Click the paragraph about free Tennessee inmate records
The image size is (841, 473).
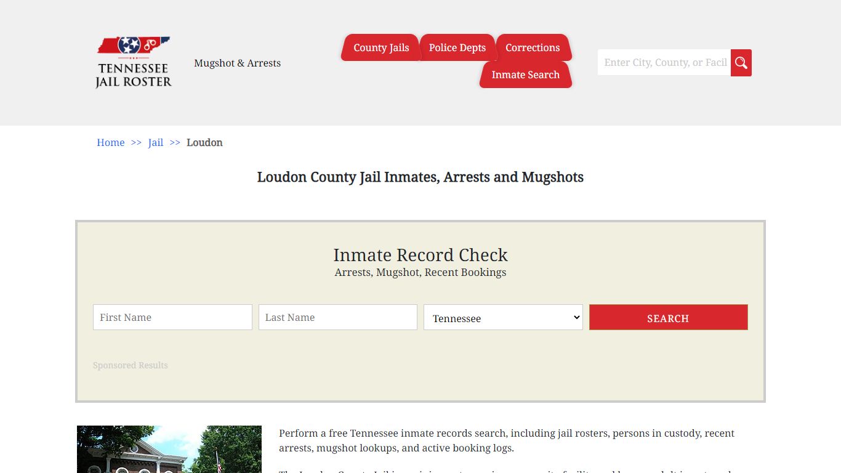[507, 440]
